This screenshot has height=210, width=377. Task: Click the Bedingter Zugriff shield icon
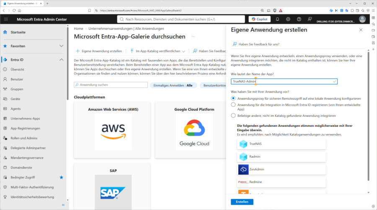click(5, 177)
